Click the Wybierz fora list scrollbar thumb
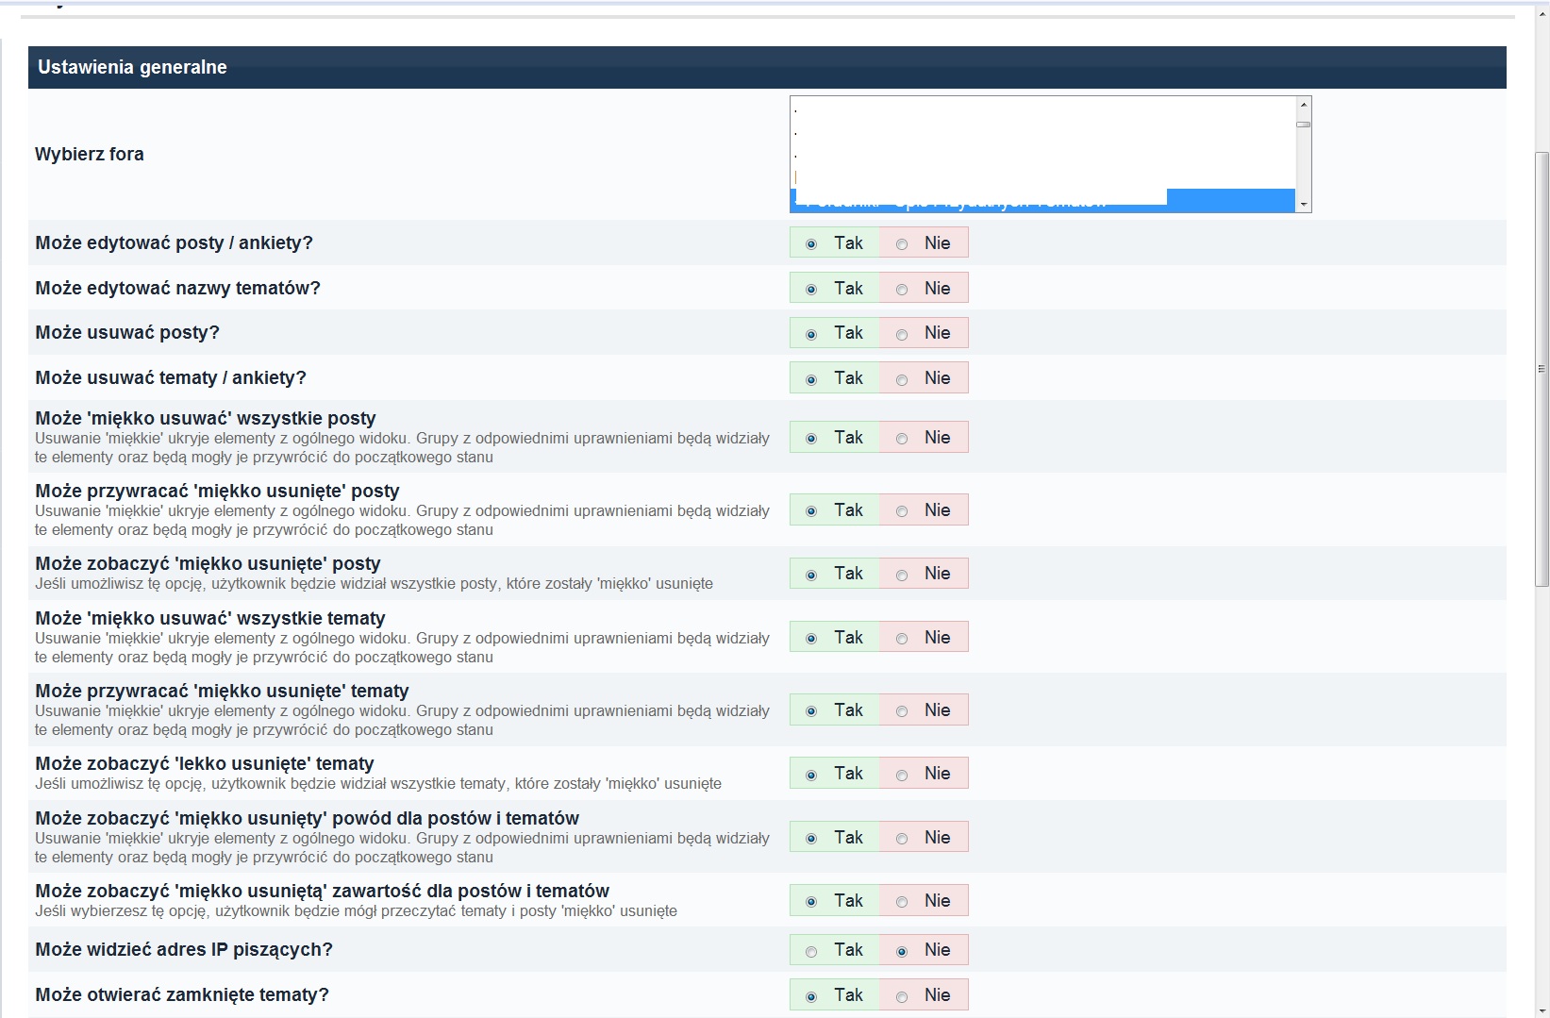 tap(1303, 125)
